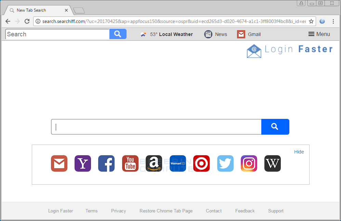Image resolution: width=341 pixels, height=221 pixels.
Task: Open the Feedback footer link
Action: (245, 211)
